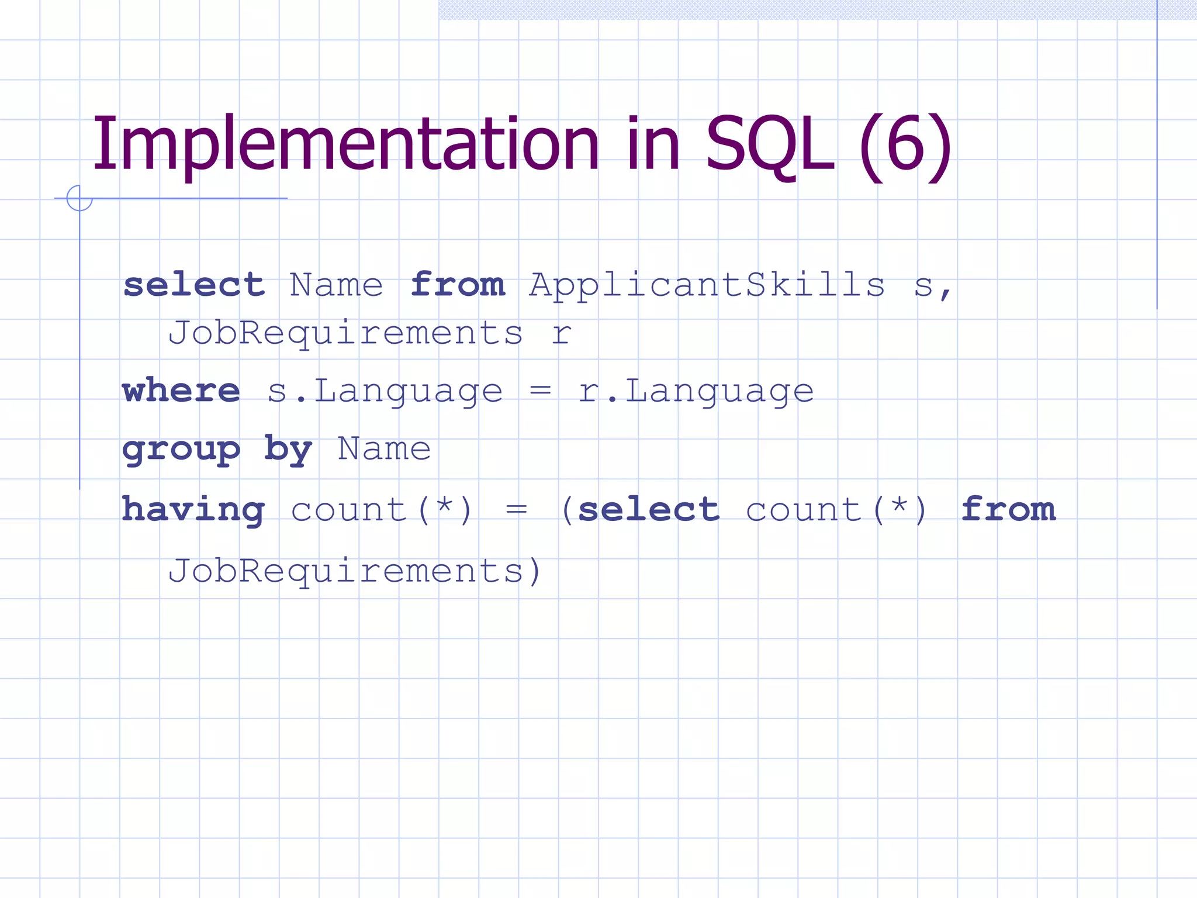Click the first 'select' keyword before Name
1197x898 pixels.
pyautogui.click(x=194, y=285)
